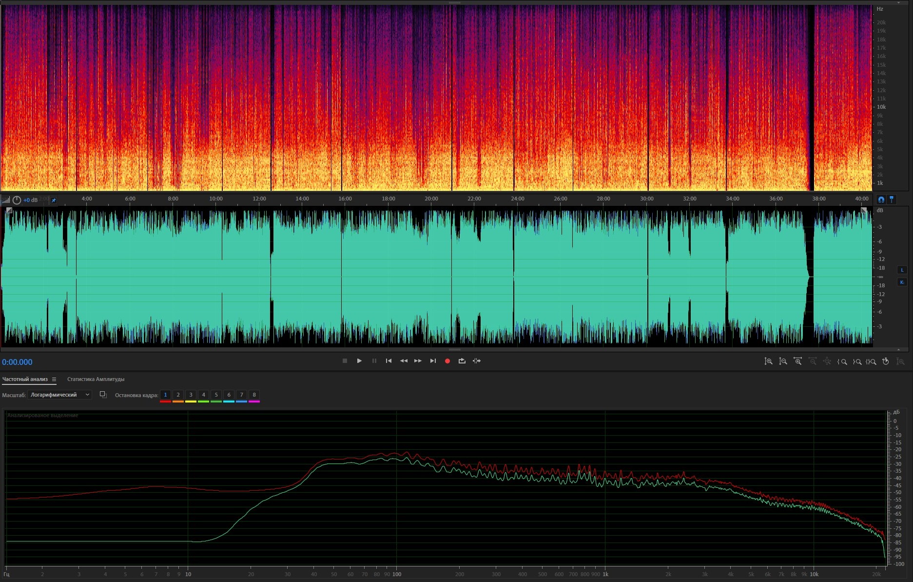The width and height of the screenshot is (913, 582).
Task: Open the Масштаб scale dropdown
Action: (x=59, y=395)
